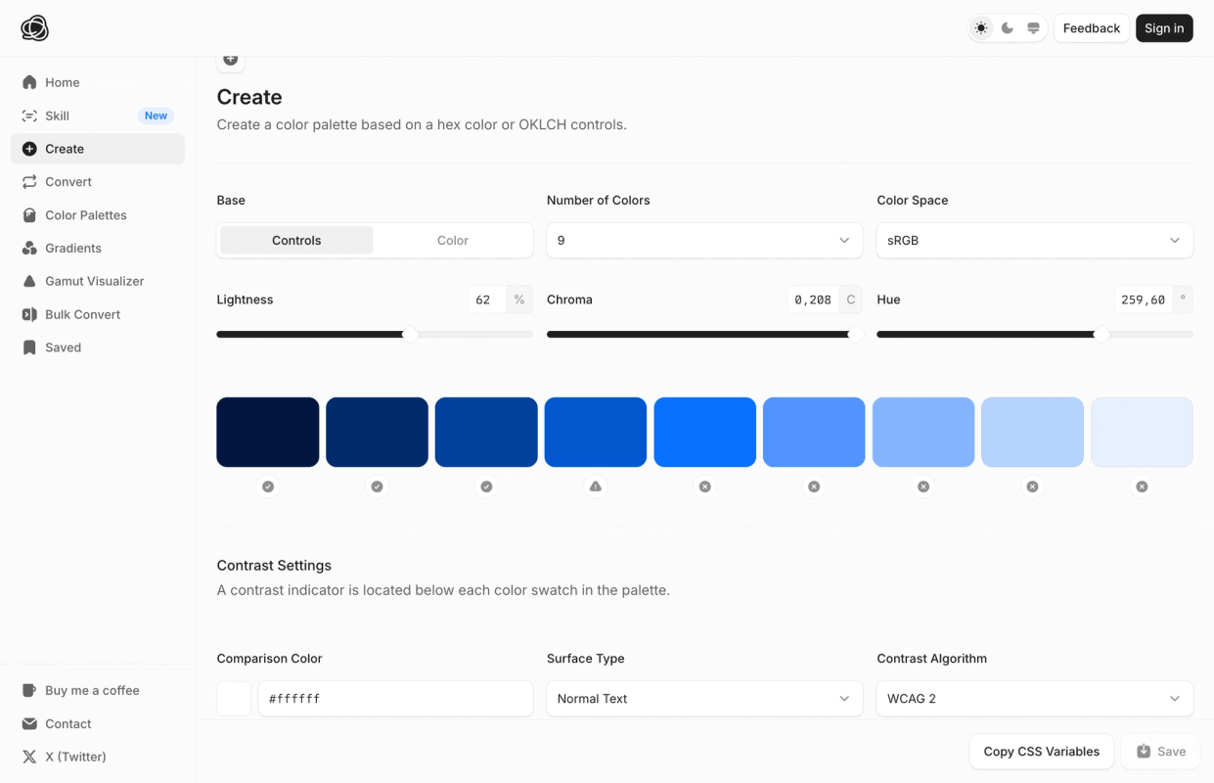Click checkmark indicator under second swatch
The width and height of the screenshot is (1214, 783).
click(377, 486)
